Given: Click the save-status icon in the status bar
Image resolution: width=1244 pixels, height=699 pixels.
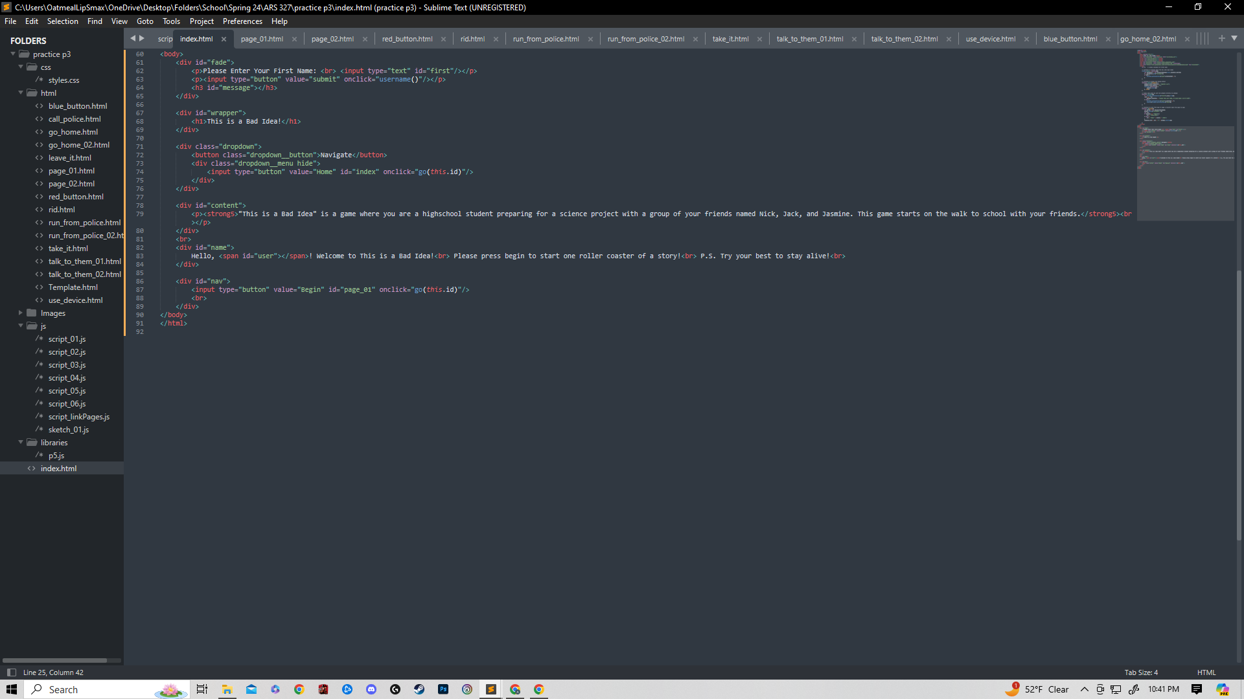Looking at the screenshot, I should click(11, 672).
